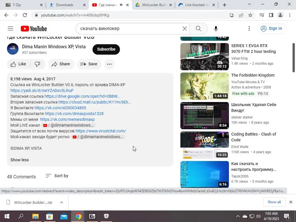Click the page vertical scrollbar
Screen dimensions: 296x222
(294, 58)
